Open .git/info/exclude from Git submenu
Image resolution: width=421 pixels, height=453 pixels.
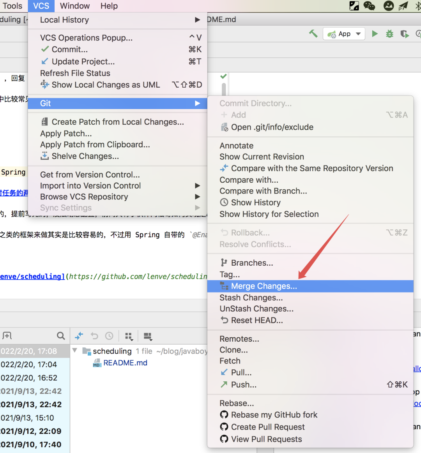click(310, 127)
